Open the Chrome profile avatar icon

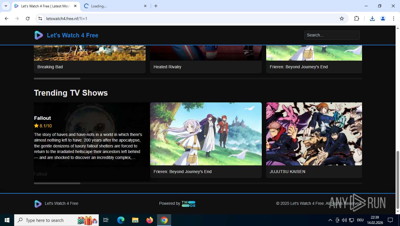click(x=383, y=19)
